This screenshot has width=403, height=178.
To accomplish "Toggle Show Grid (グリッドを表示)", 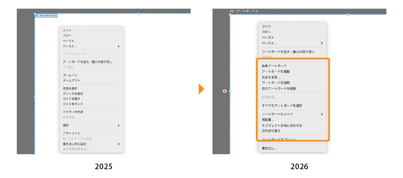I will [73, 94].
